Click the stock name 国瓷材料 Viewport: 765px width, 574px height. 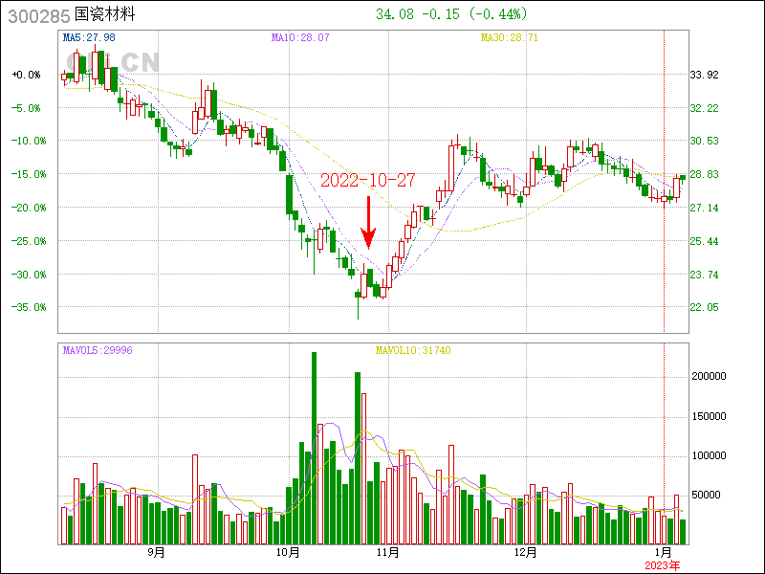click(105, 14)
